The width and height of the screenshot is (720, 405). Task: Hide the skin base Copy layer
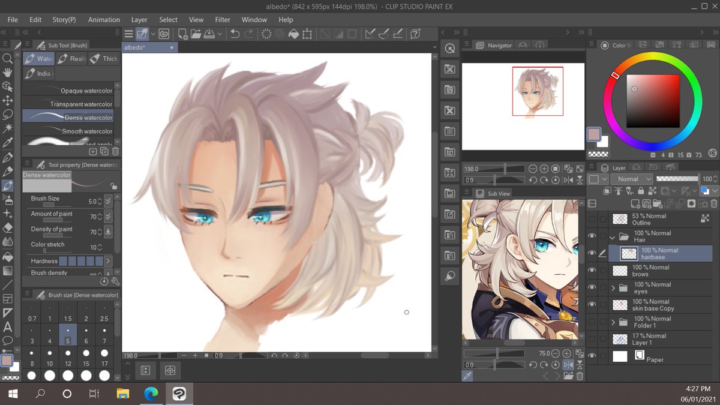point(592,305)
